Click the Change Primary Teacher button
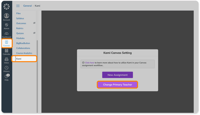Image resolution: width=200 pixels, height=115 pixels. [118, 85]
